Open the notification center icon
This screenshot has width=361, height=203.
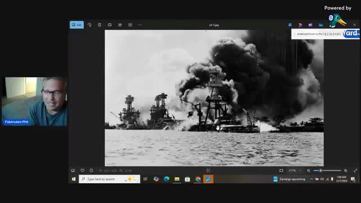(x=353, y=179)
